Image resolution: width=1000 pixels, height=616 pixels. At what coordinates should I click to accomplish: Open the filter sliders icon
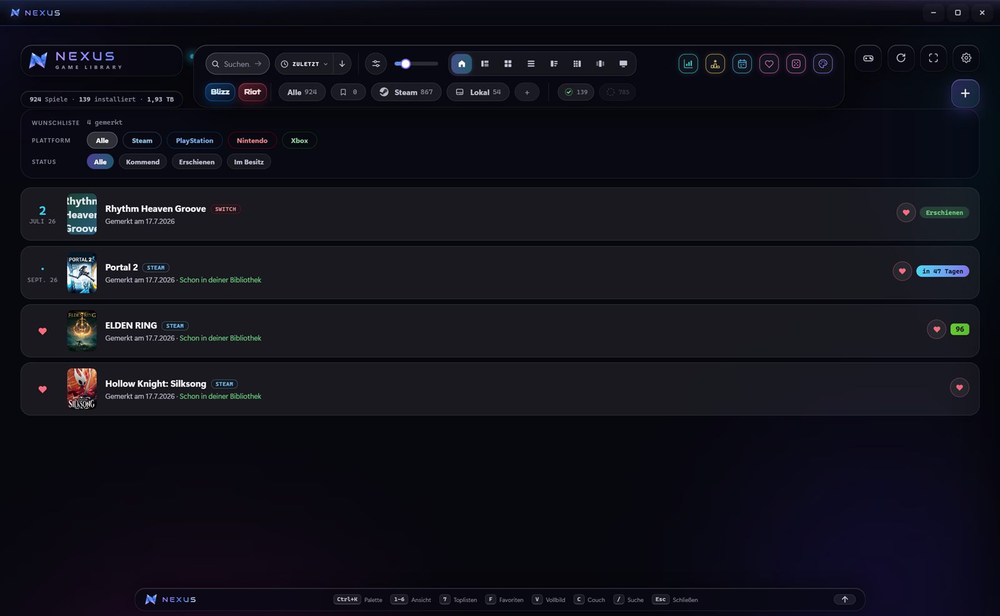click(x=376, y=64)
